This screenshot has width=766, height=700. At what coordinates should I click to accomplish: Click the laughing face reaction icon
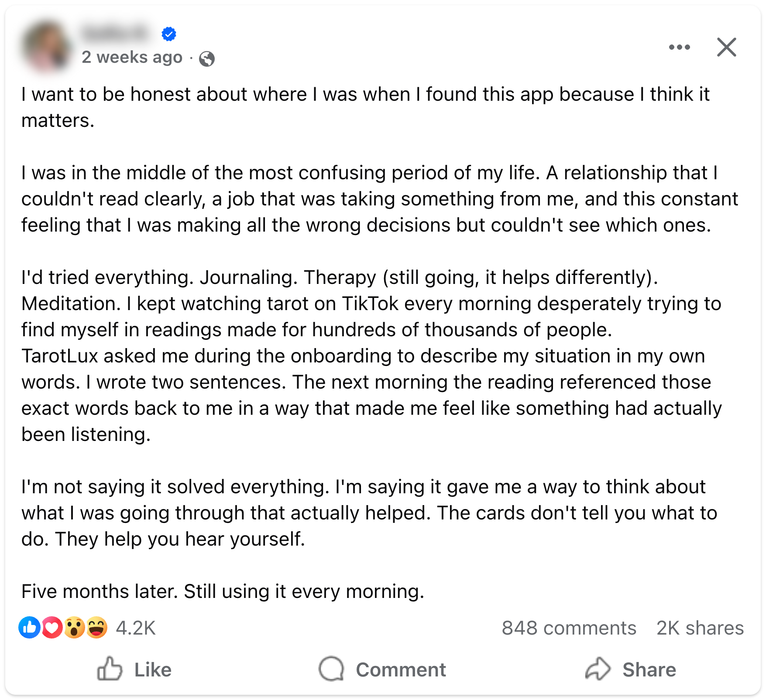point(97,628)
